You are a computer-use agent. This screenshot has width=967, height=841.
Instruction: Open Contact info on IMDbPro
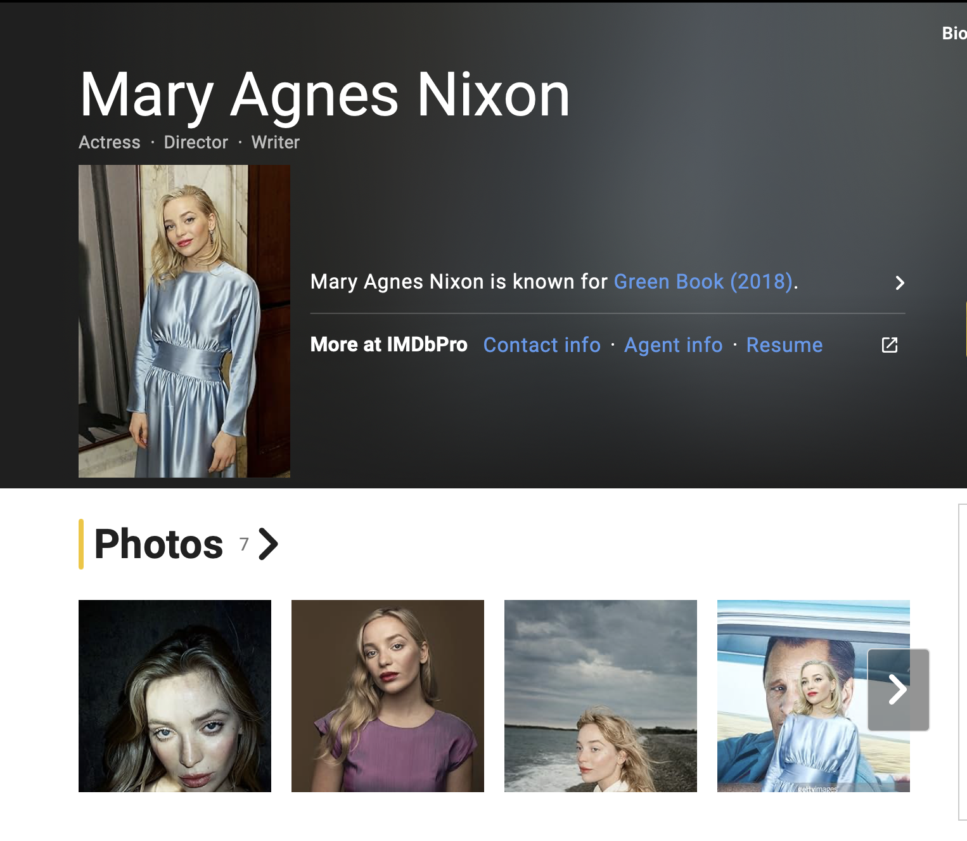pos(542,345)
